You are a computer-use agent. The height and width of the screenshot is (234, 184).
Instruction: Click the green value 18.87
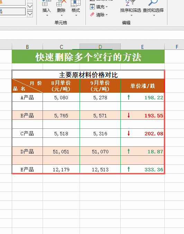[155, 152]
